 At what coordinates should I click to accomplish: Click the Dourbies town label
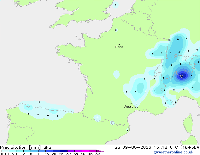click(131, 106)
